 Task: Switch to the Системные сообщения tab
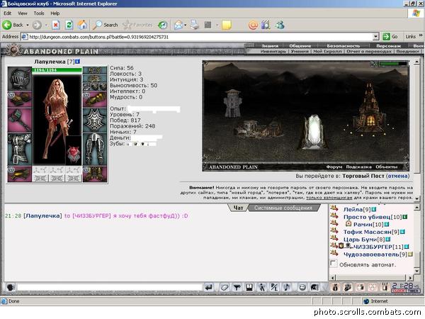click(x=283, y=208)
